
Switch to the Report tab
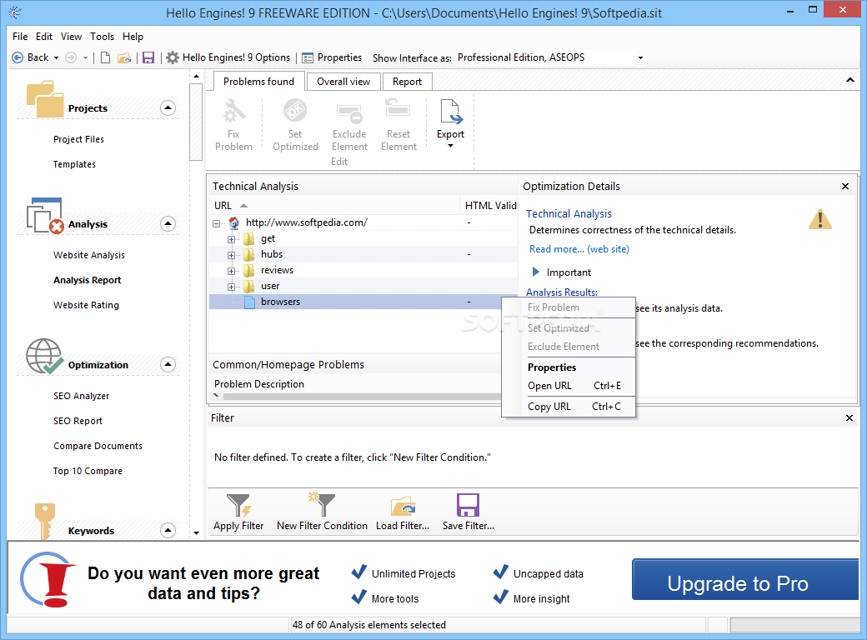[407, 81]
